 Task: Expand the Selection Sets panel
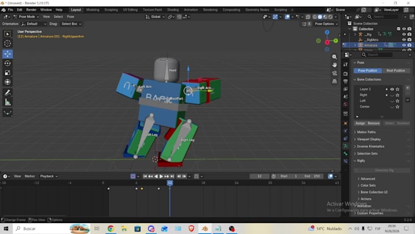(x=367, y=153)
